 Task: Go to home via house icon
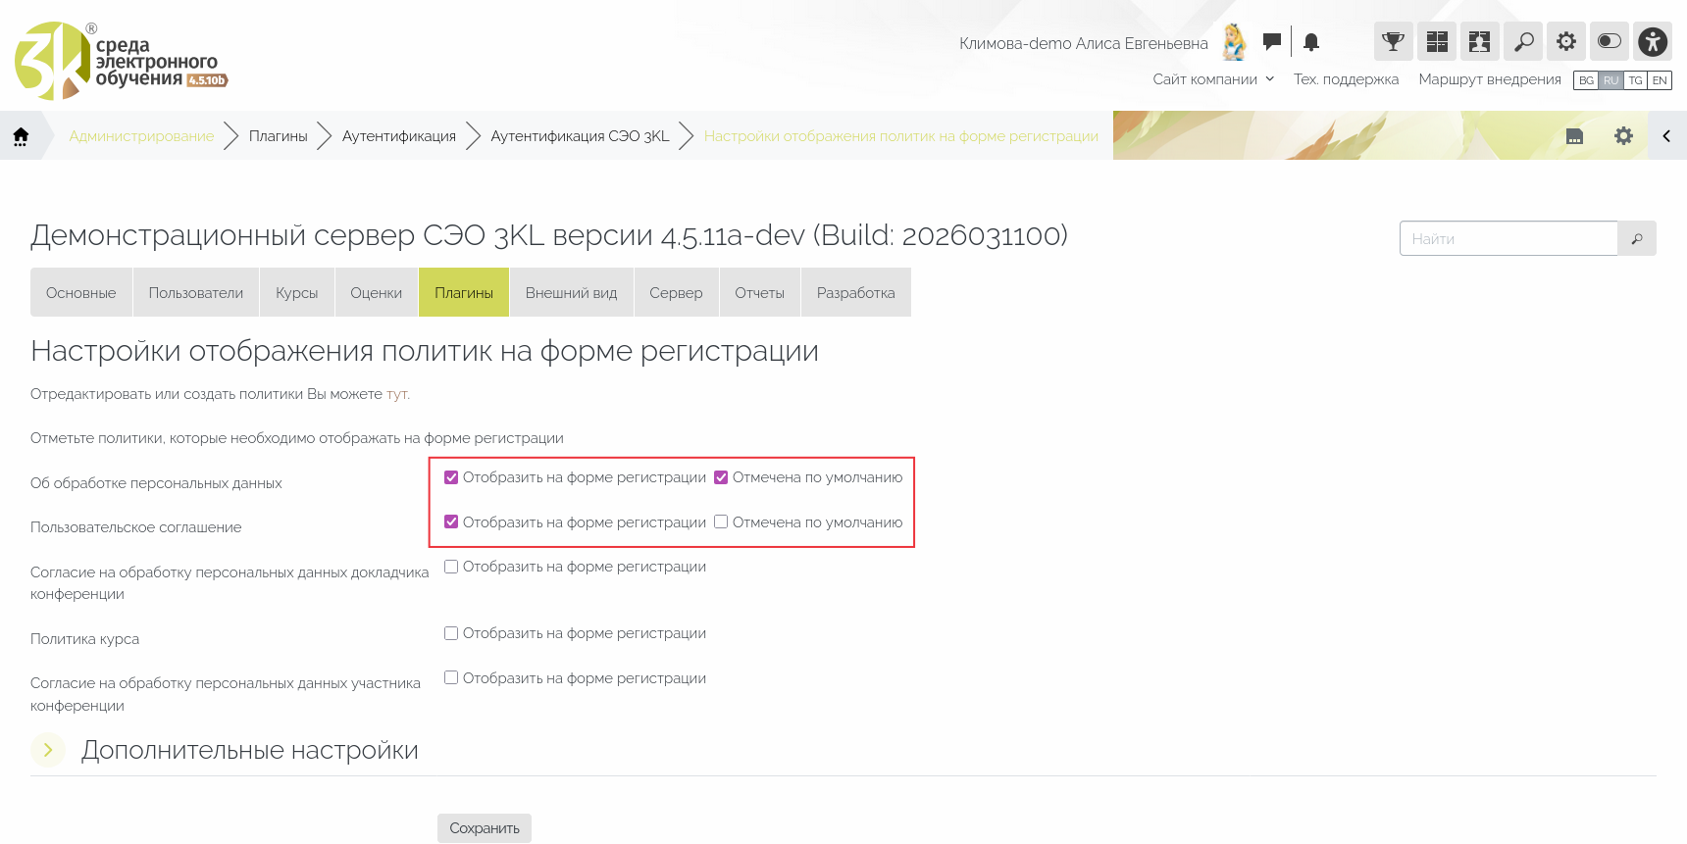21,136
